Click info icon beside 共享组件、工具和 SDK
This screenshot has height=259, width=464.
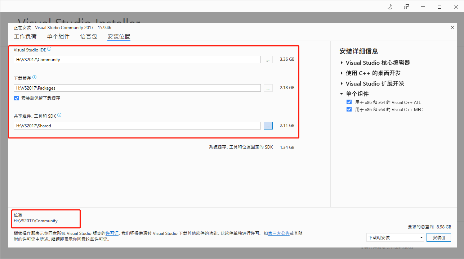pyautogui.click(x=59, y=115)
